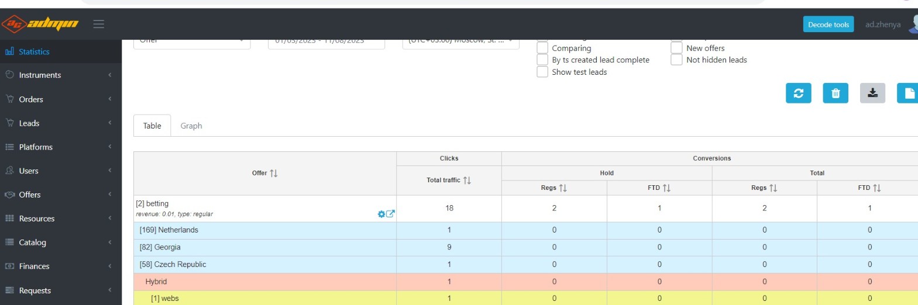Check the Not hidden leads option
The height and width of the screenshot is (305, 918).
click(676, 60)
